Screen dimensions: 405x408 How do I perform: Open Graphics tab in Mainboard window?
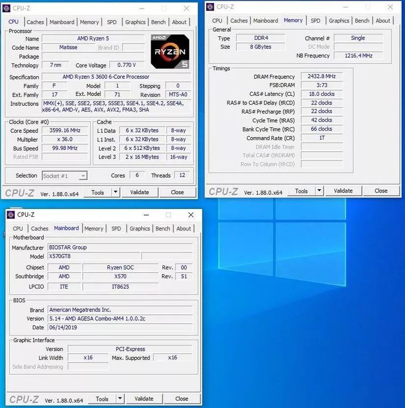pyautogui.click(x=139, y=229)
